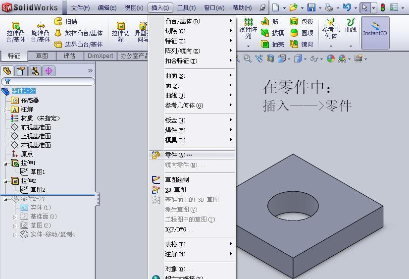
Task: Open the 曲线 curves tool
Action: (351, 26)
